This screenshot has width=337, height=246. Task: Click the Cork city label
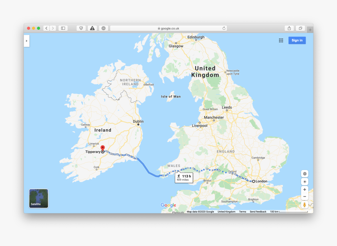96,167
